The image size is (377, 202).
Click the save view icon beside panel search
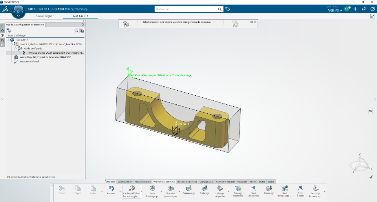click(82, 31)
